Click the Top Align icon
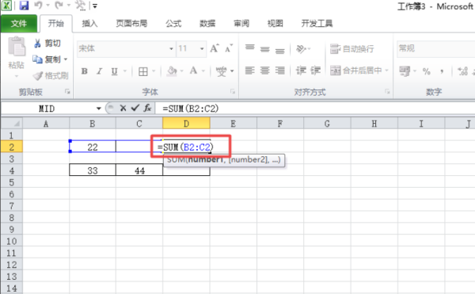Screen dimensions: 475x294 tap(250, 48)
